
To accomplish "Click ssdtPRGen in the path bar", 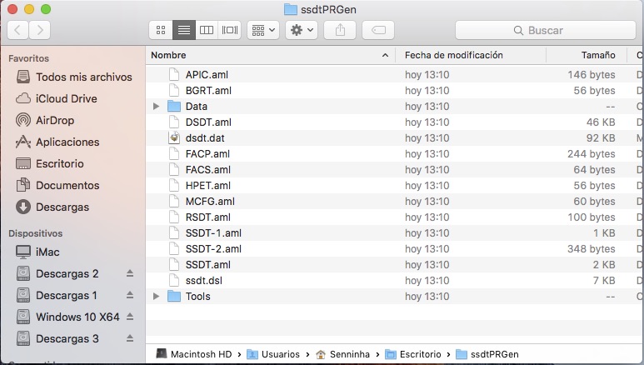I will (x=487, y=354).
